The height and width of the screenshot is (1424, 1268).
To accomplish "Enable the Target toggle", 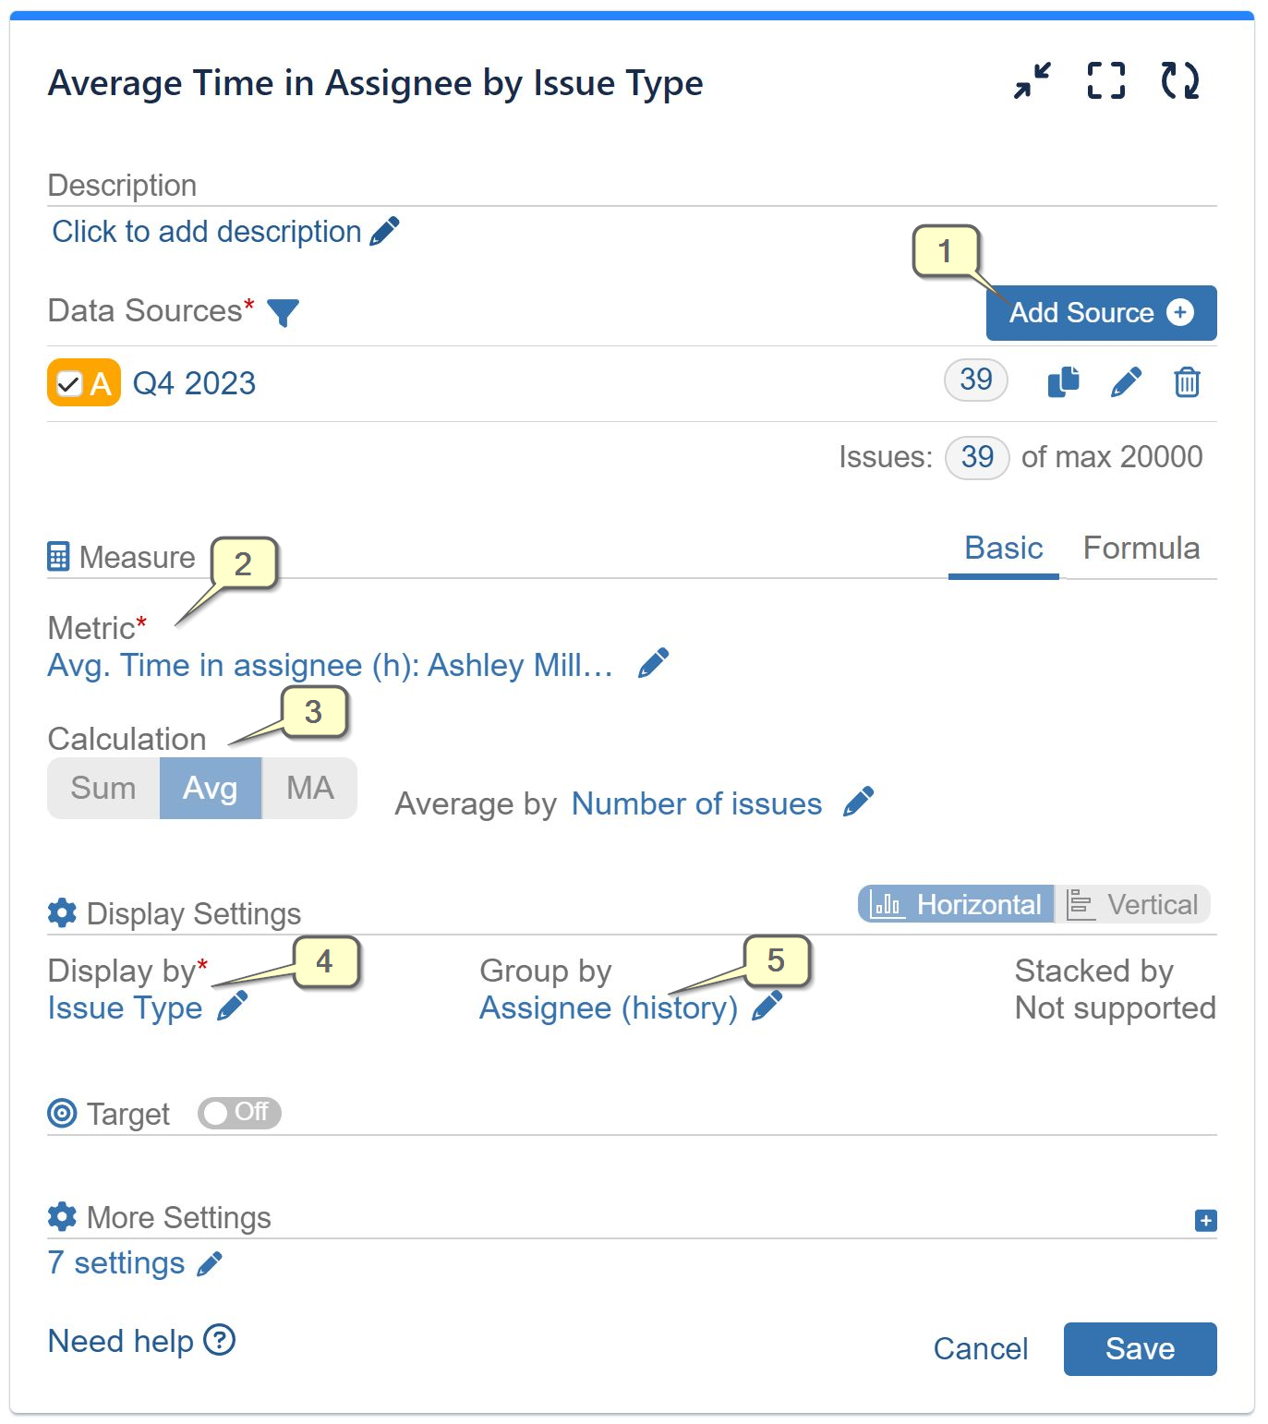I will [239, 1113].
